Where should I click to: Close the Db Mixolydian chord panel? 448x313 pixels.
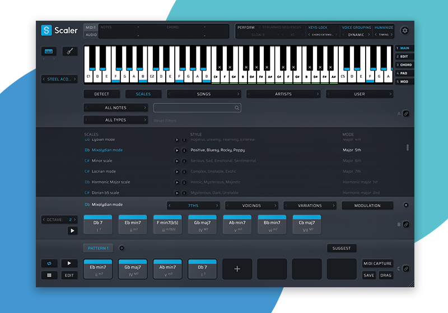[x=406, y=205]
